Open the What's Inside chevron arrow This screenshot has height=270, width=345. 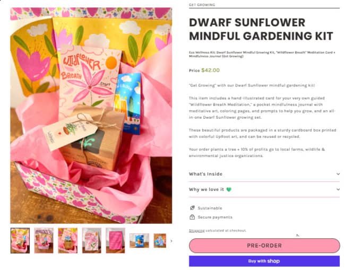(338, 174)
